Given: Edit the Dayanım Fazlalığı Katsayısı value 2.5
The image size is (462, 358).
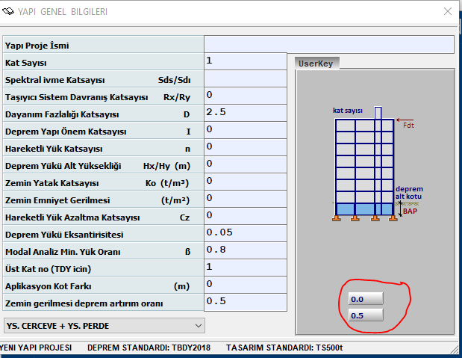Looking at the screenshot, I should pos(245,114).
